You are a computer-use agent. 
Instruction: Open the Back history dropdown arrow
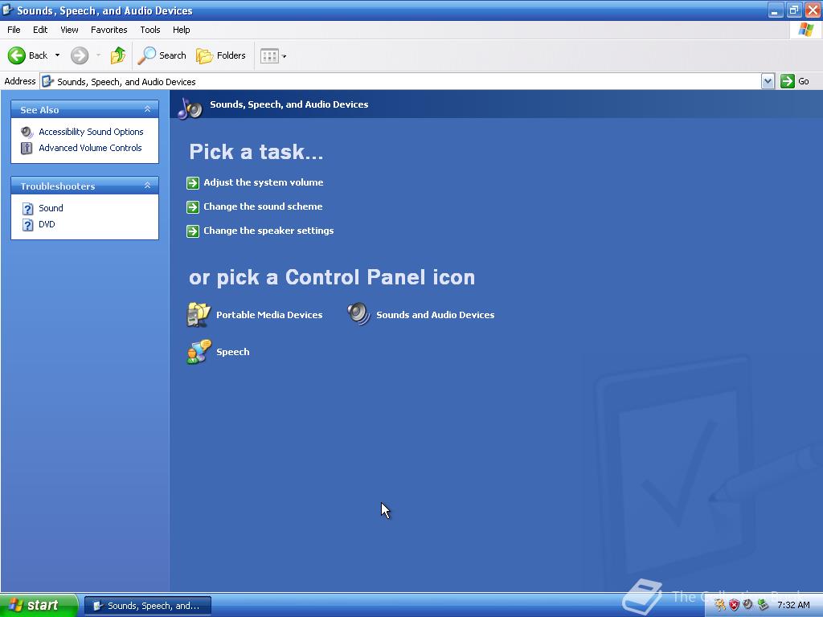pyautogui.click(x=57, y=55)
